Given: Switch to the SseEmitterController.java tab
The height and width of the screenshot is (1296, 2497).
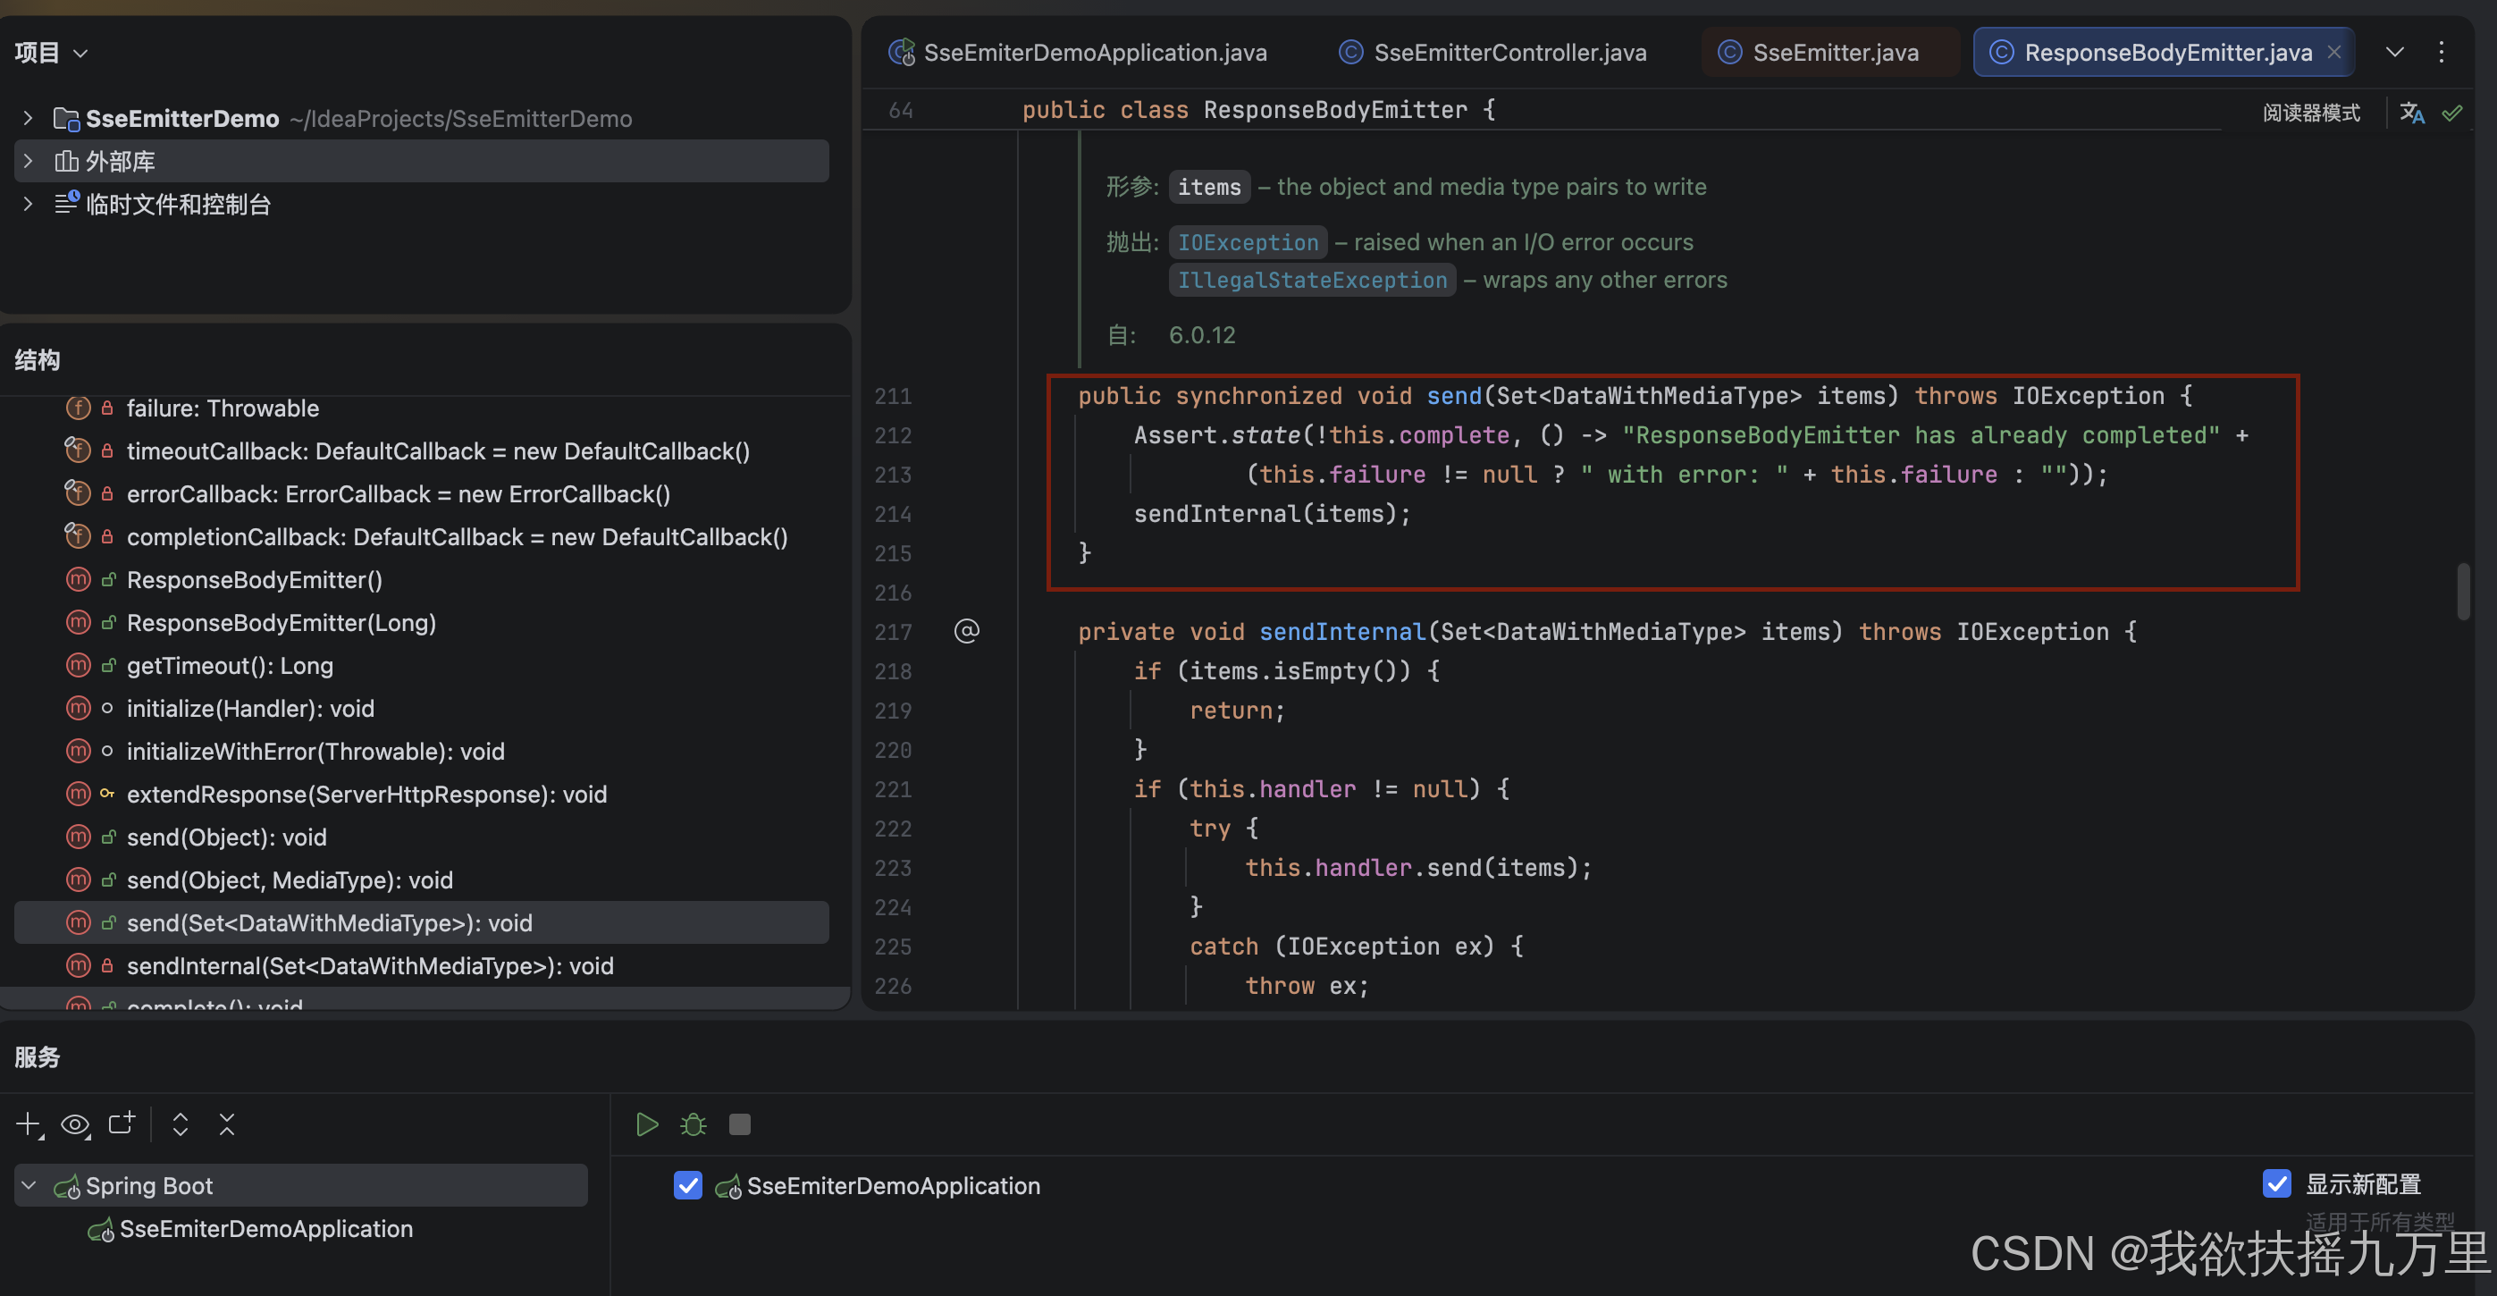Looking at the screenshot, I should click(1492, 53).
